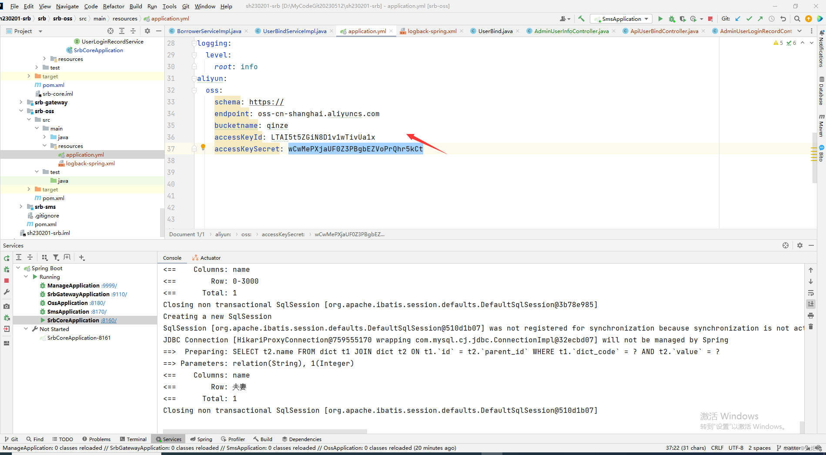Expand the srb-sms module node
Viewport: 826px width, 455px height.
point(21,207)
